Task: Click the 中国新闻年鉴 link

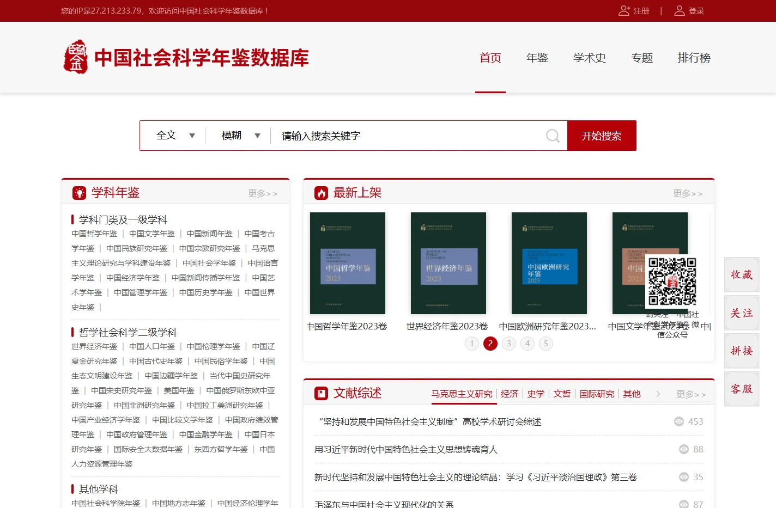Action: [210, 234]
